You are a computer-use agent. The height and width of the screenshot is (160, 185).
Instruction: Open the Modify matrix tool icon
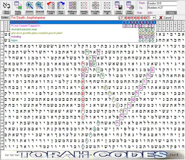click(18, 5)
